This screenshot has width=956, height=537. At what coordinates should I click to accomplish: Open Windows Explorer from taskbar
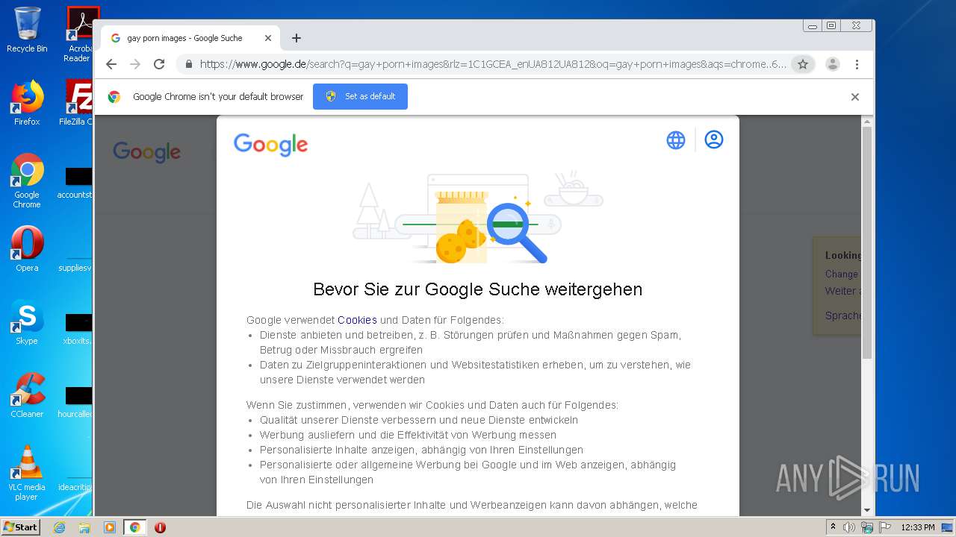tap(84, 527)
